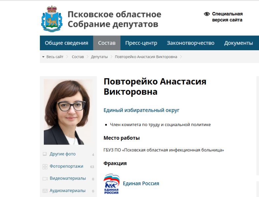Viewport: 259px width, 197px height.
Task: Open 'Другие фото' link
Action: (x=63, y=154)
